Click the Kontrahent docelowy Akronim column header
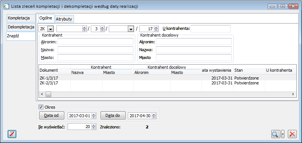 (152, 73)
